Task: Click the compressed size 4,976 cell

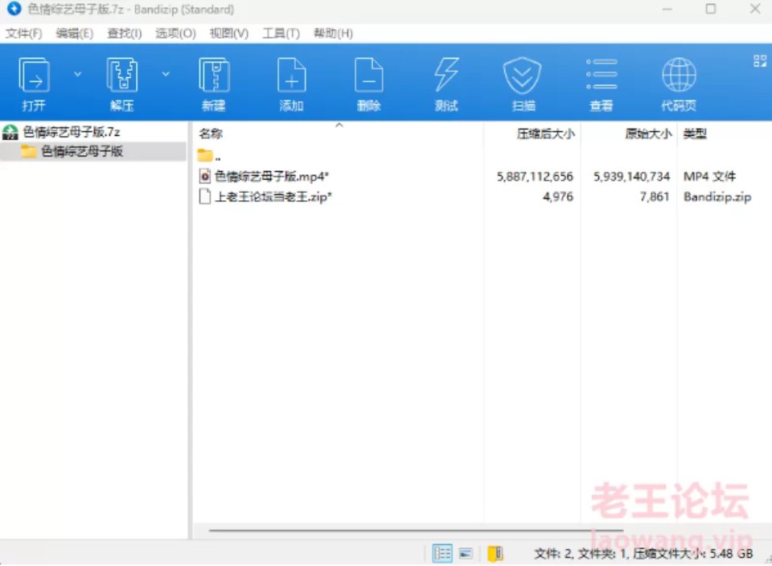Action: [x=558, y=197]
